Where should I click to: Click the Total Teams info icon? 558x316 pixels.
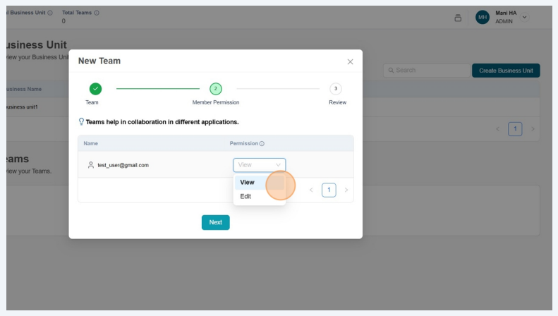[x=97, y=13]
